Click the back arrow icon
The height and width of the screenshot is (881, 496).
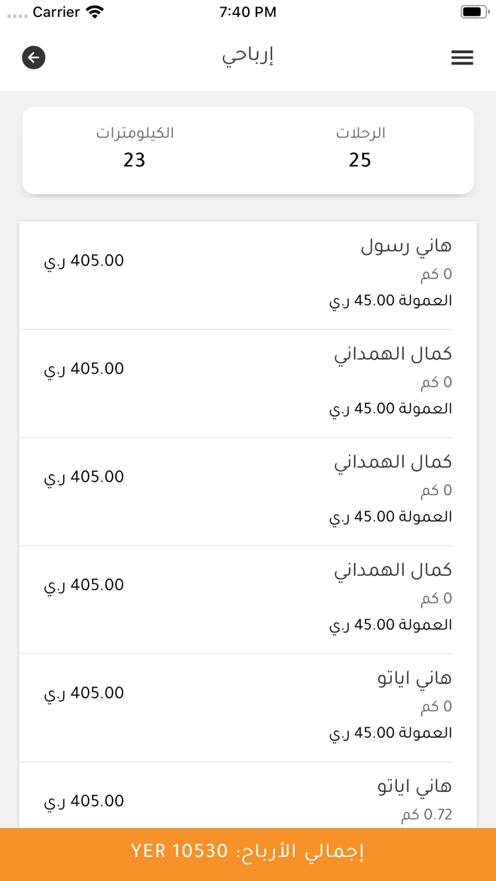(x=33, y=57)
